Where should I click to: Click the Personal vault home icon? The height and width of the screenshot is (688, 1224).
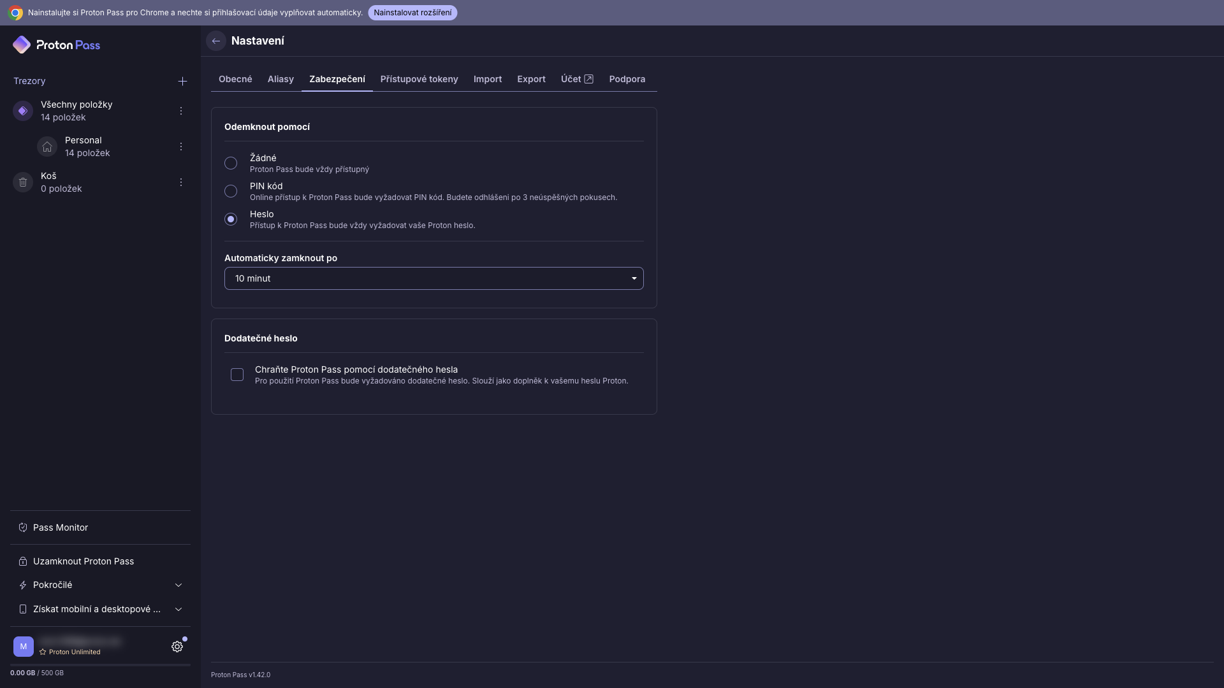[x=47, y=147]
